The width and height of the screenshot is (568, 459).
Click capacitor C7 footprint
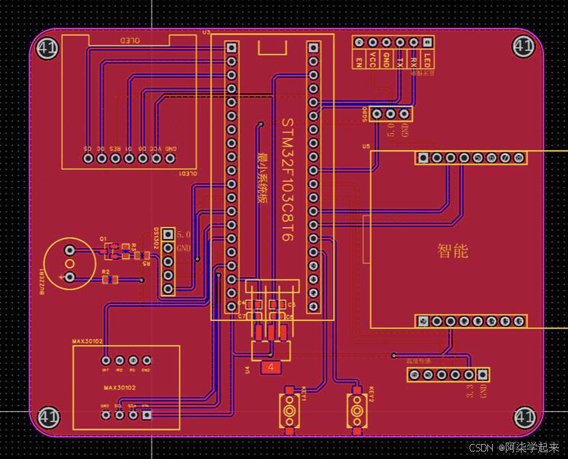254,317
